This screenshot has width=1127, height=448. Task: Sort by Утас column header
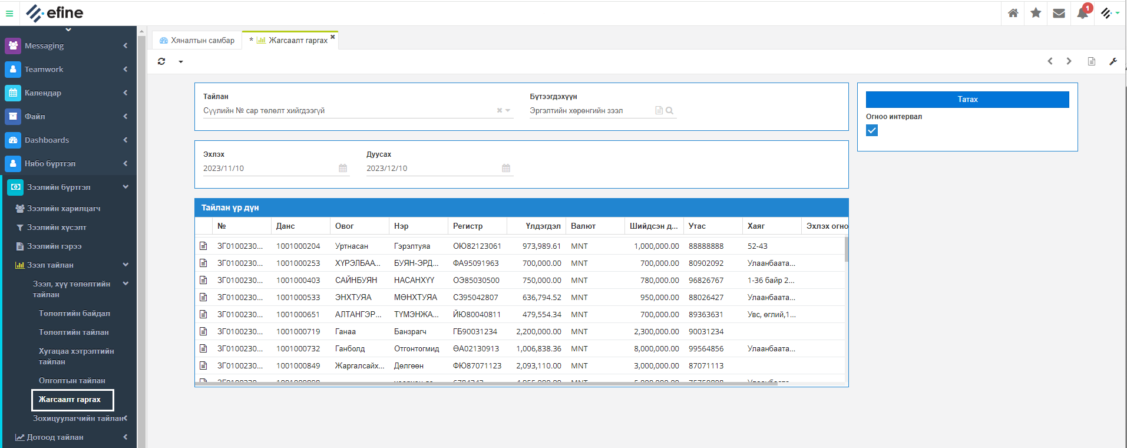click(713, 226)
